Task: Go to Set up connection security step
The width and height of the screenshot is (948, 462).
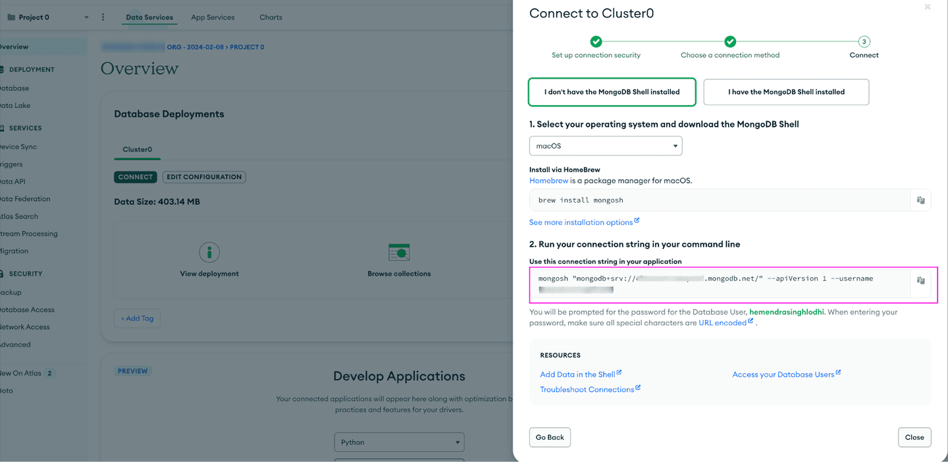Action: [x=596, y=42]
